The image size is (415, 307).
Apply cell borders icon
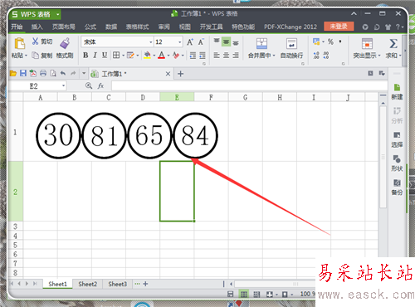(116, 56)
